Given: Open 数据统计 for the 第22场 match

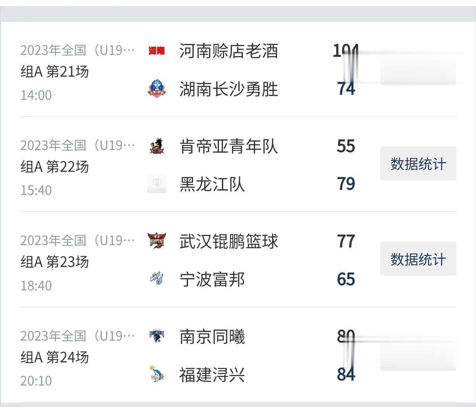Looking at the screenshot, I should [x=418, y=164].
